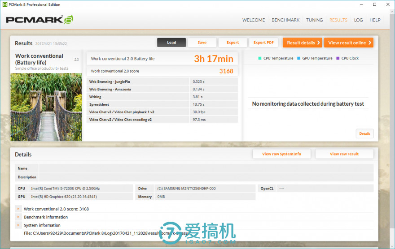Select Video Chat playback 1 v2 row
Viewport: 395px width, 249px height.
tap(162, 112)
